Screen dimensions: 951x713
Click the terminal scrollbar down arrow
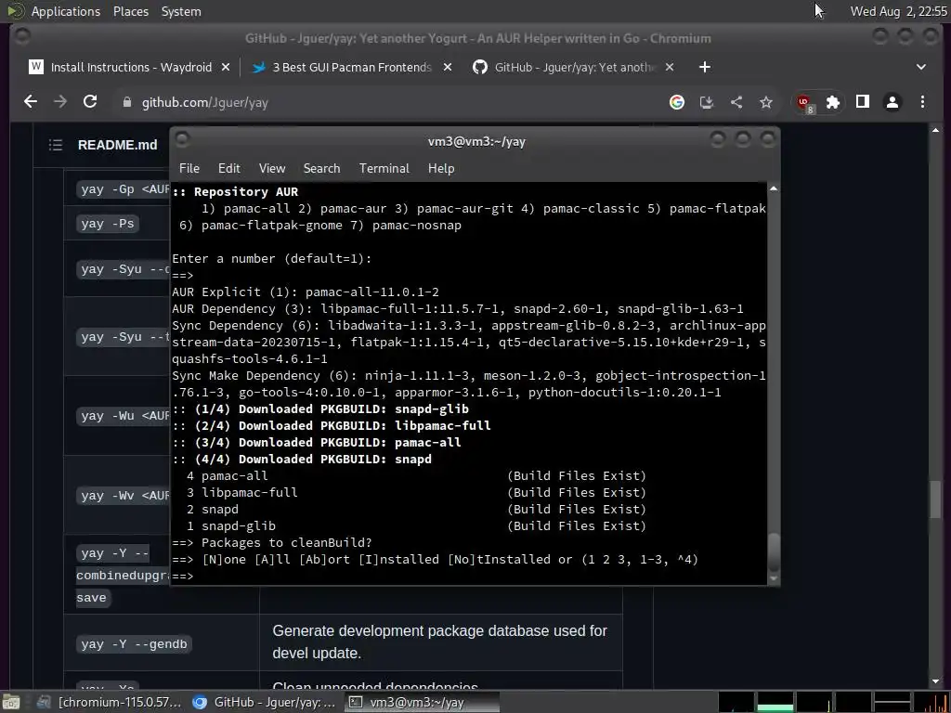(x=774, y=578)
